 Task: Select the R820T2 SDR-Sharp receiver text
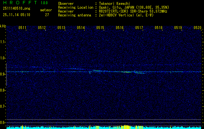pyautogui.click(x=133, y=11)
